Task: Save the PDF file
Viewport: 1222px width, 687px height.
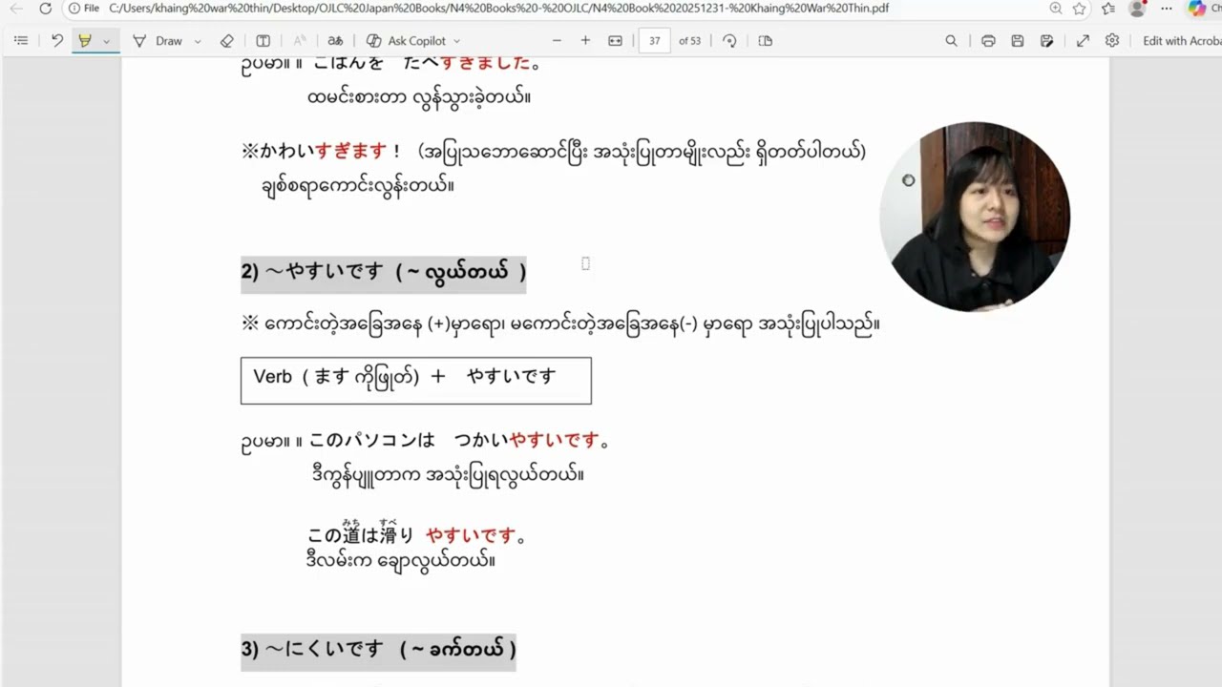Action: [1018, 41]
